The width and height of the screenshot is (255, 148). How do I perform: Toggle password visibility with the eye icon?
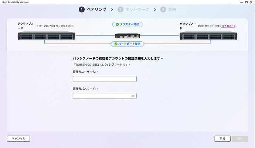click(133, 96)
